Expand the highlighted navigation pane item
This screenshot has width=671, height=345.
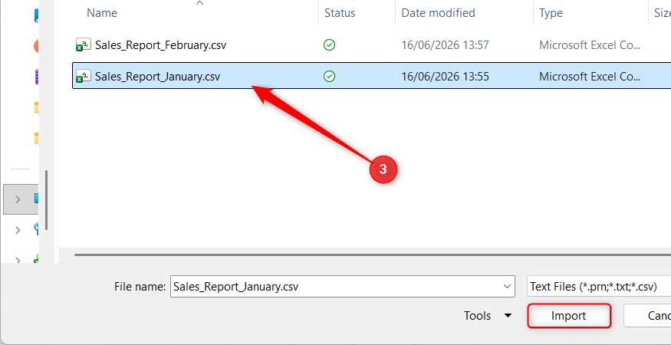pos(18,199)
